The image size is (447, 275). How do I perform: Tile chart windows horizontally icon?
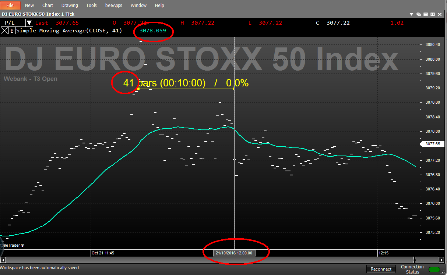426,14
